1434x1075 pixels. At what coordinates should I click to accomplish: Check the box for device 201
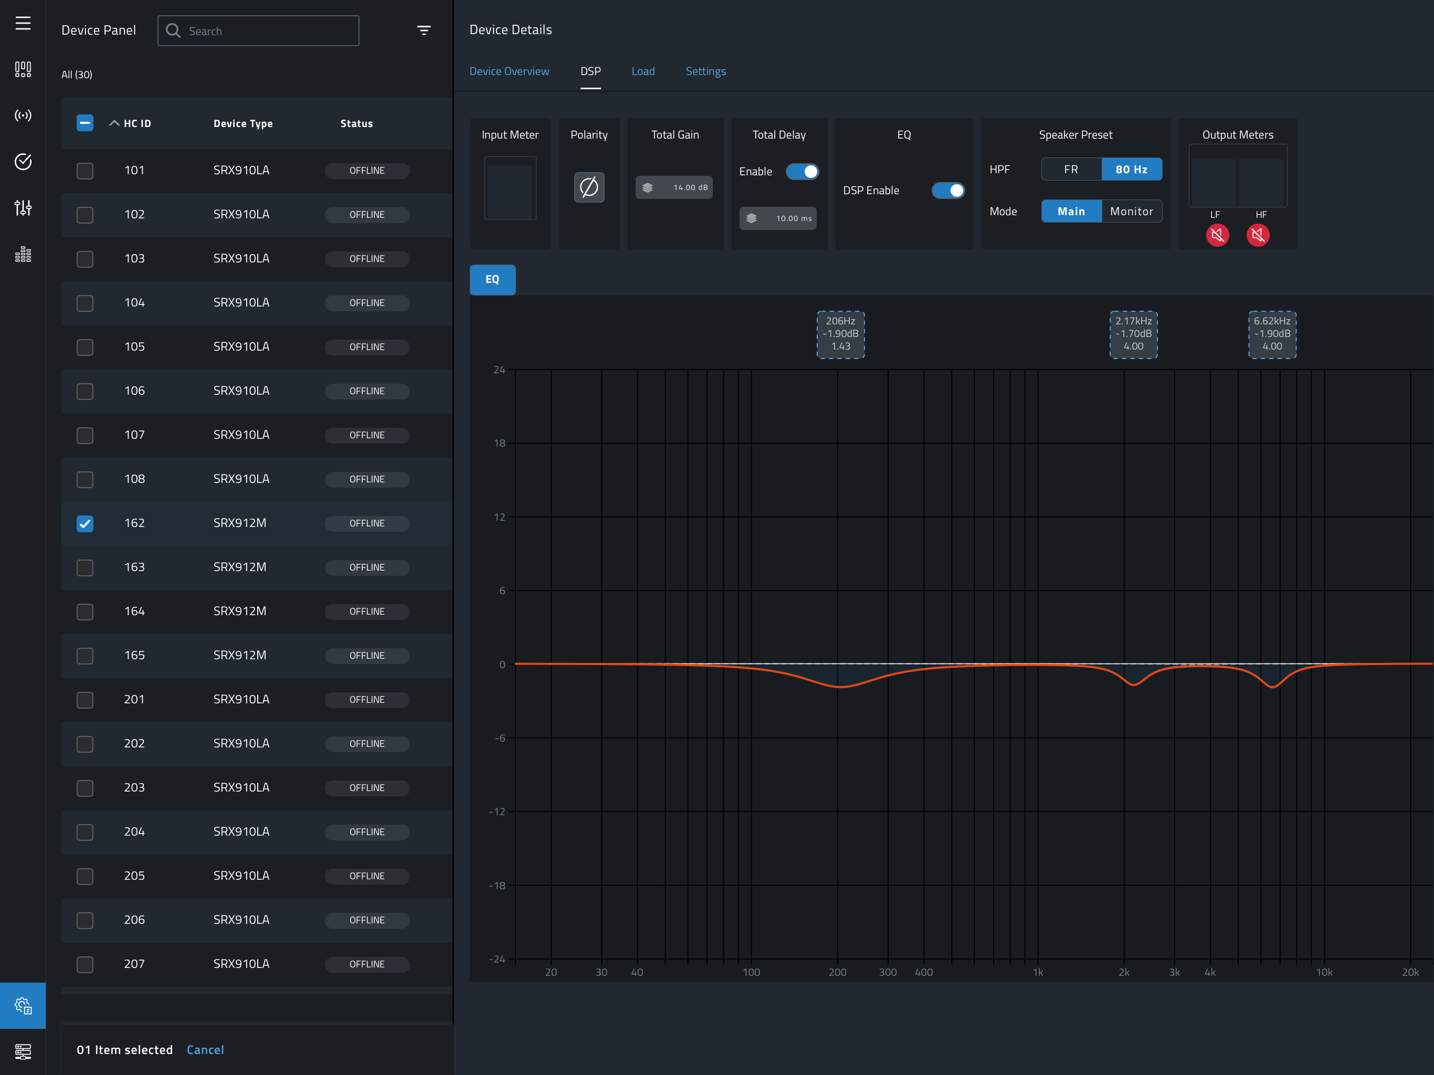tap(85, 700)
